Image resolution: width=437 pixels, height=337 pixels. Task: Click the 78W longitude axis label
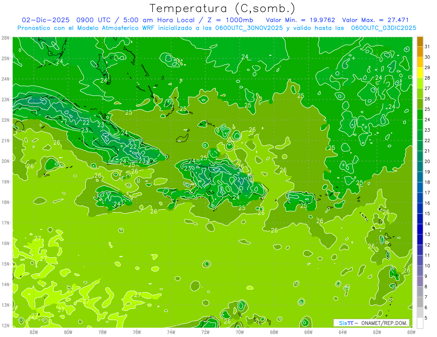tap(102, 332)
